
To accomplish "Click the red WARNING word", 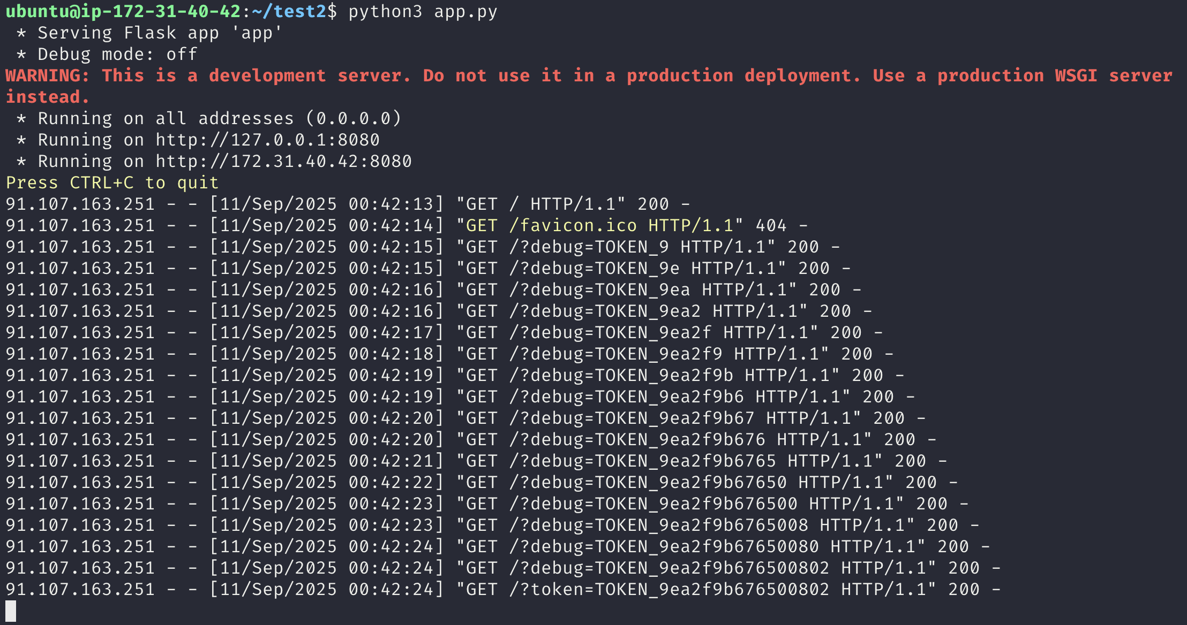I will coord(47,76).
